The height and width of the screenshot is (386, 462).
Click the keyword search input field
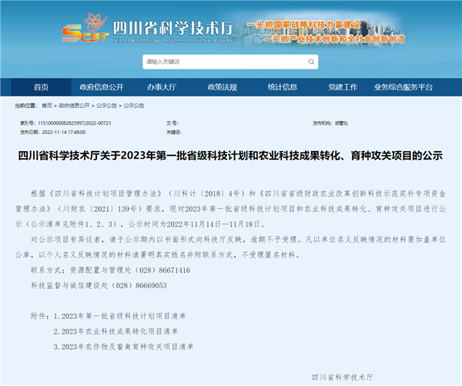click(223, 62)
